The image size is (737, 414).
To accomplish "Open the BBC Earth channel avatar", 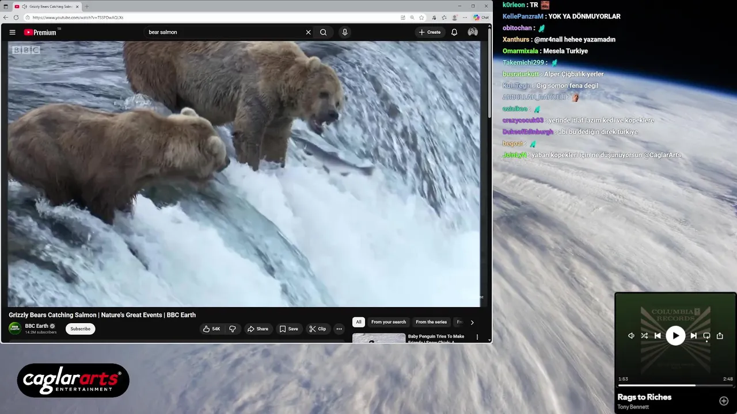I will (15, 328).
